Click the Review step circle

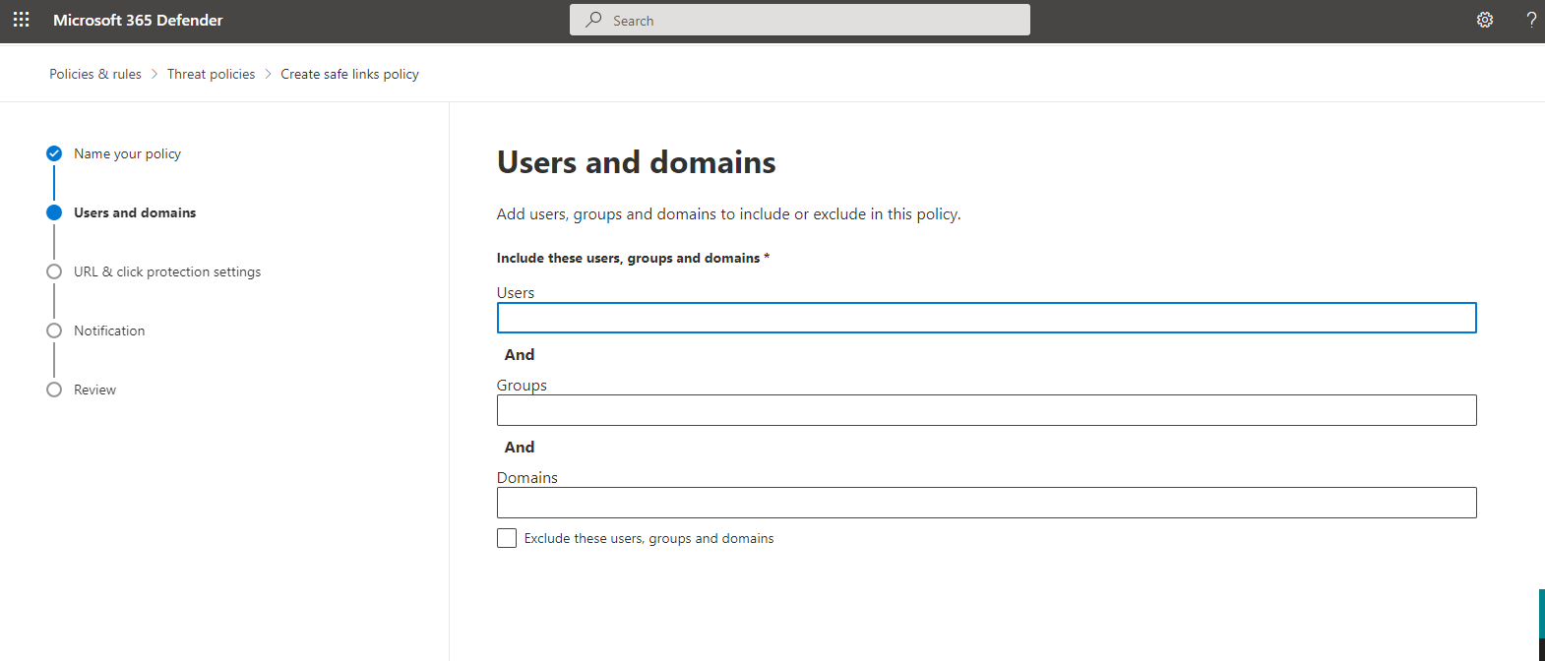(54, 390)
